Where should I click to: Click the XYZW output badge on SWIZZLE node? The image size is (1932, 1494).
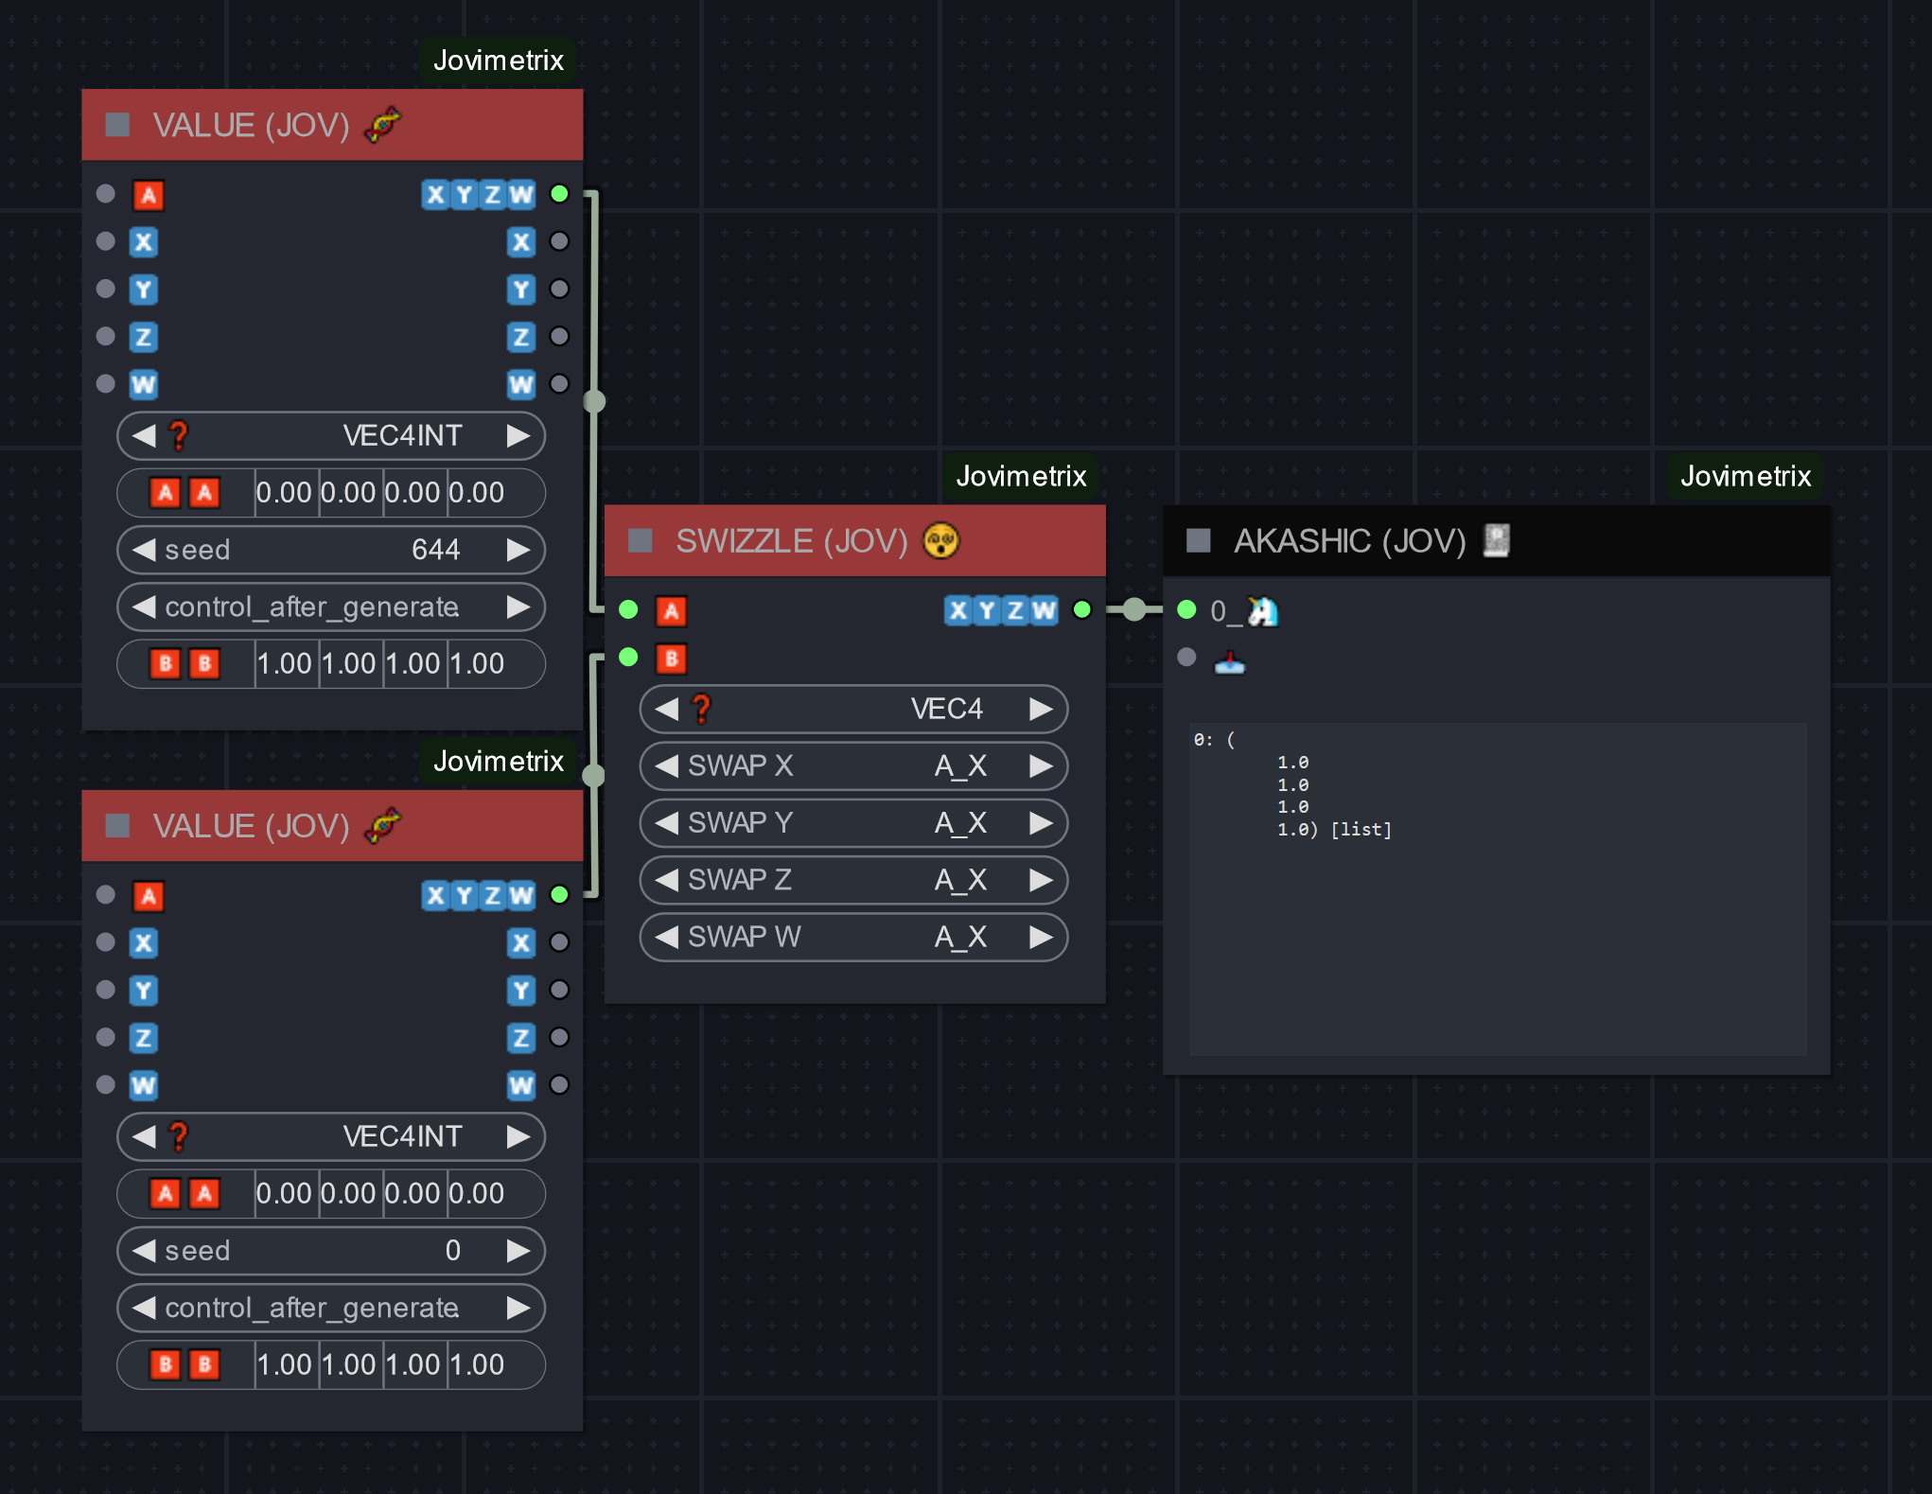click(1001, 610)
